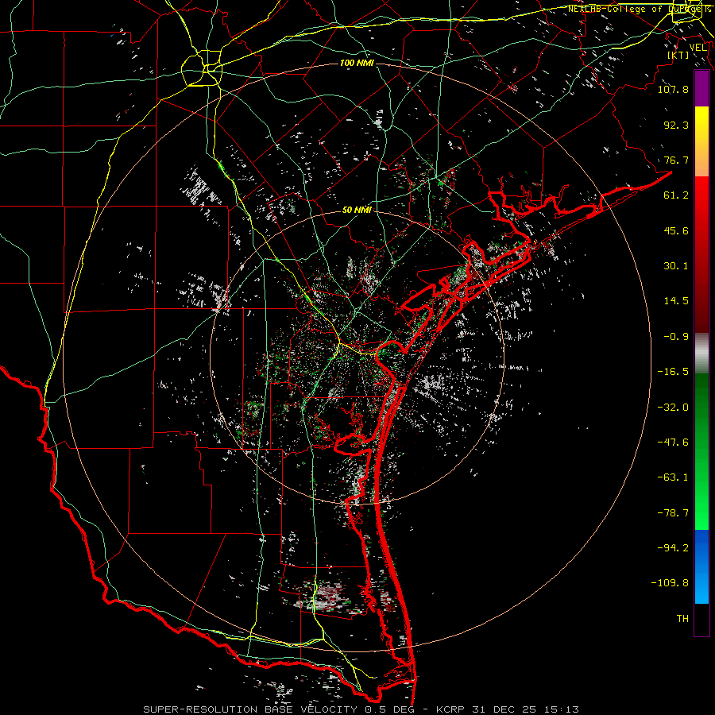This screenshot has height=715, width=715.
Task: Click the NEXLAB-College of DuPage credit text
Action: pyautogui.click(x=640, y=9)
